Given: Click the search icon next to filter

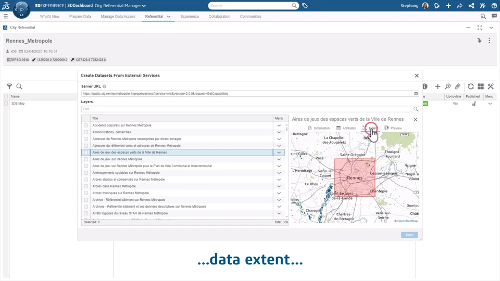Looking at the screenshot, I should coord(19,86).
